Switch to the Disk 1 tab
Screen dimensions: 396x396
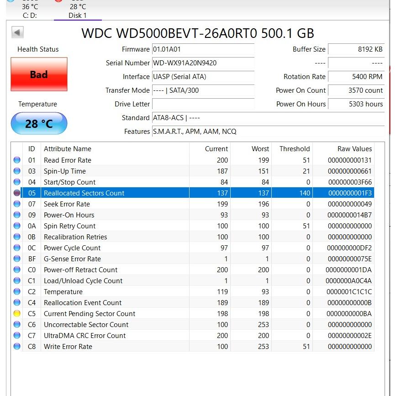[x=78, y=11]
